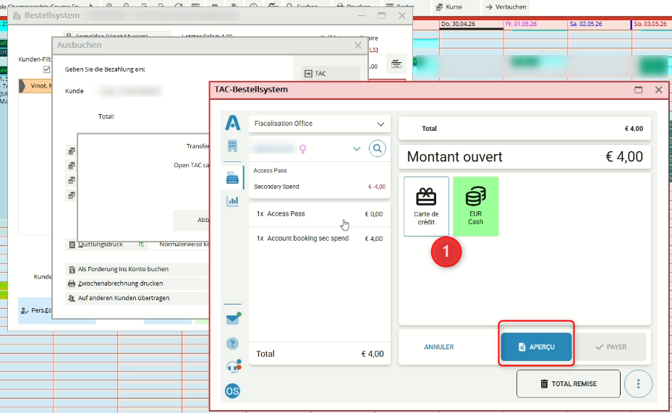Select Carte de crédit payment method
This screenshot has height=413, width=672.
click(x=426, y=206)
